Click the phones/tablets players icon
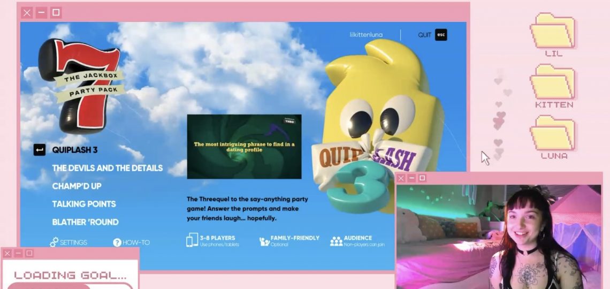Viewport: 610px width, 289px height. 192,240
